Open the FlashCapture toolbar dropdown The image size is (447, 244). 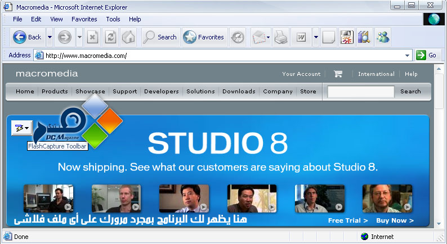coord(26,128)
